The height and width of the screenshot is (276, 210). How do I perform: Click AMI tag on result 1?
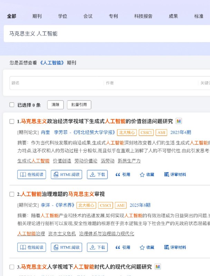[161, 132]
